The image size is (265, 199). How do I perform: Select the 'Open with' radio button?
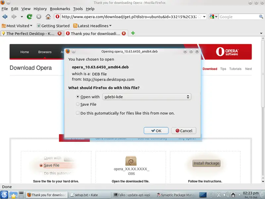tap(78, 97)
